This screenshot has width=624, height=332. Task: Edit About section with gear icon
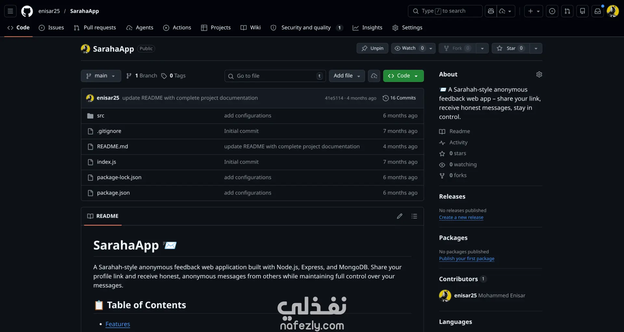tap(539, 74)
